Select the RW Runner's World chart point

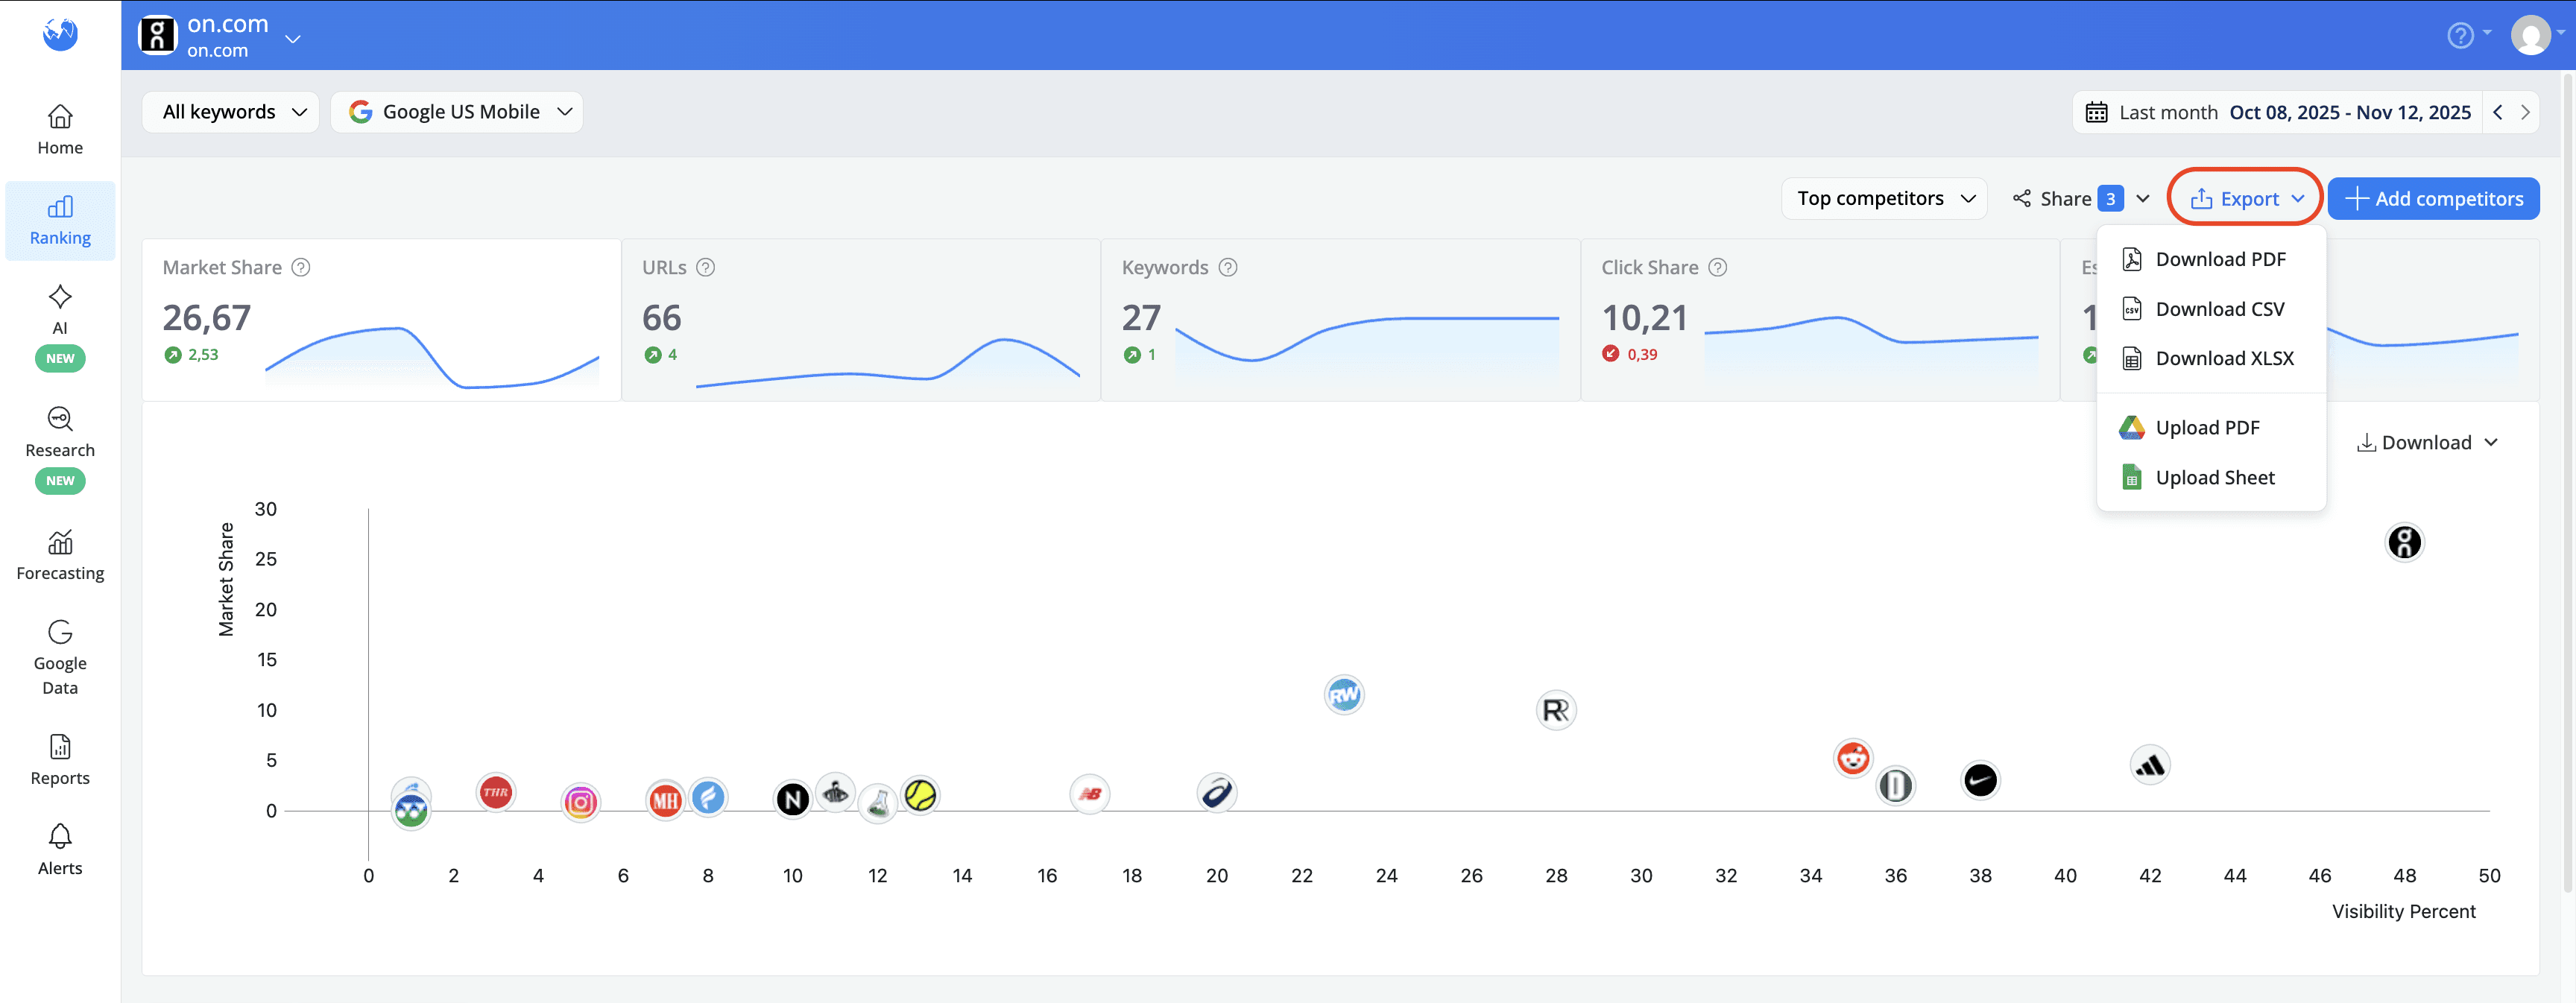(x=1344, y=694)
